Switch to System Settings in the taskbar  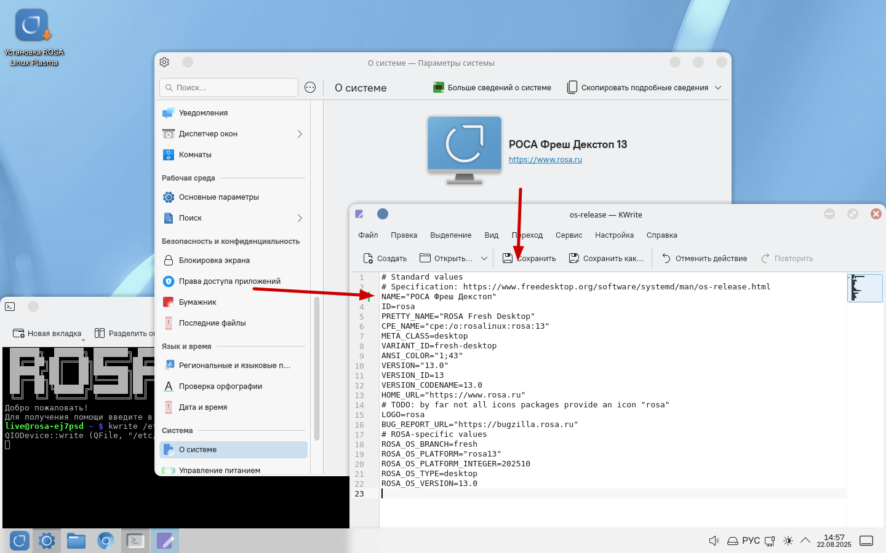pos(47,541)
